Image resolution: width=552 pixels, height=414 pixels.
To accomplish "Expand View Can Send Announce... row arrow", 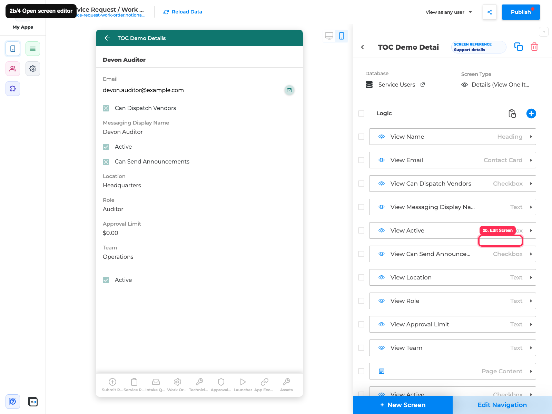I will [x=531, y=254].
